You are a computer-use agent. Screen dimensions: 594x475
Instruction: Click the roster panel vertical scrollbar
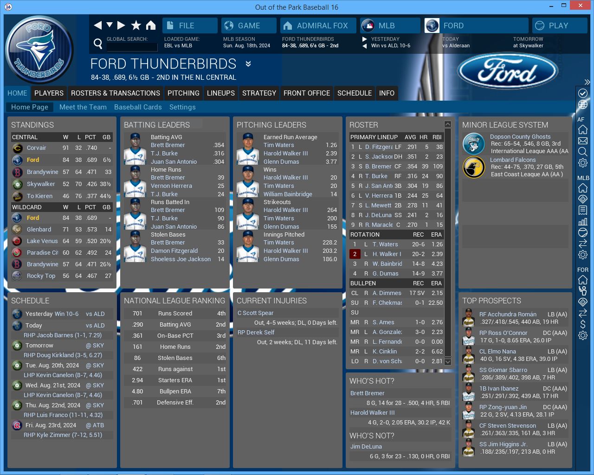point(447,241)
